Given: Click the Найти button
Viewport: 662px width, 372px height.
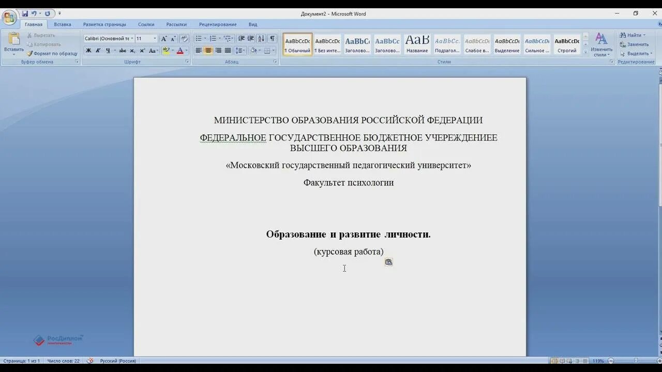Looking at the screenshot, I should click(633, 35).
